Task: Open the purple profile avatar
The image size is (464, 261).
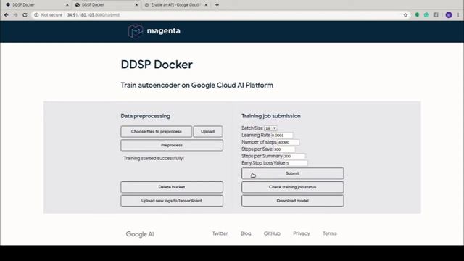Action: click(449, 14)
